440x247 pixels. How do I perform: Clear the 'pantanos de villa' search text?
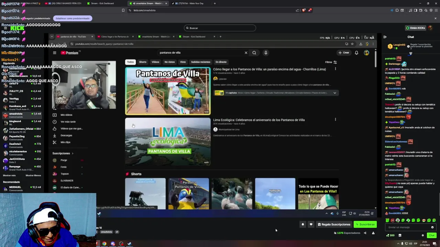pyautogui.click(x=246, y=53)
